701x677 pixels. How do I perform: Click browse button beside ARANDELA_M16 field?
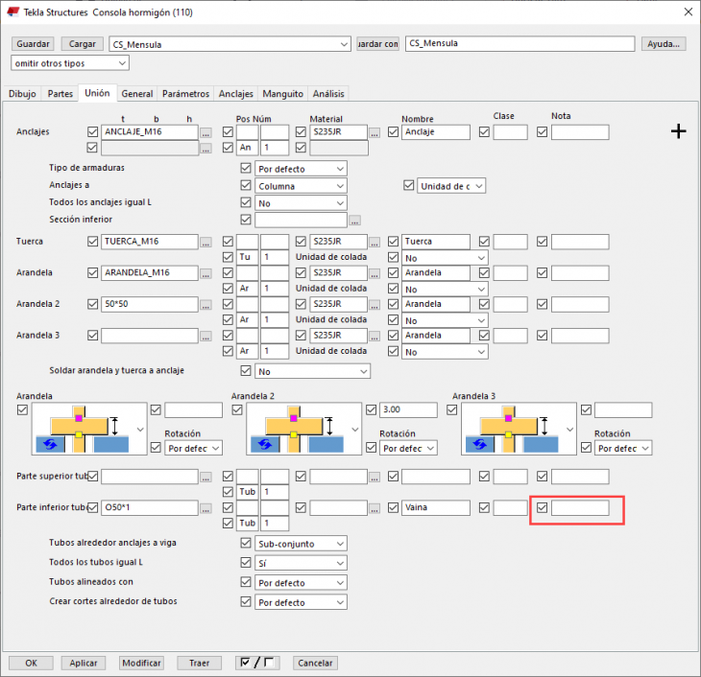(205, 273)
